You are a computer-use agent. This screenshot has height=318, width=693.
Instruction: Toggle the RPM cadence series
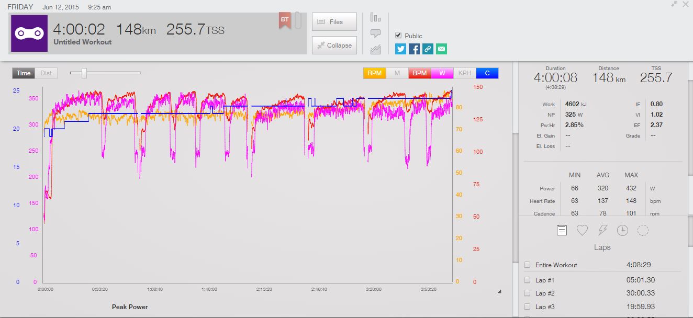[x=374, y=73]
